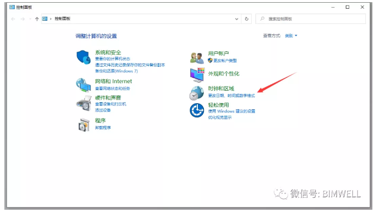Minimize the Control Panel window
The height and width of the screenshot is (213, 380).
pyautogui.click(x=333, y=7)
